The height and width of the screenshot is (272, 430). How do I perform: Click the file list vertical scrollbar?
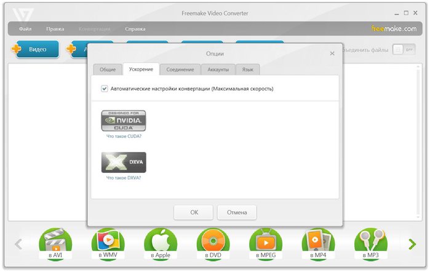tap(418, 142)
